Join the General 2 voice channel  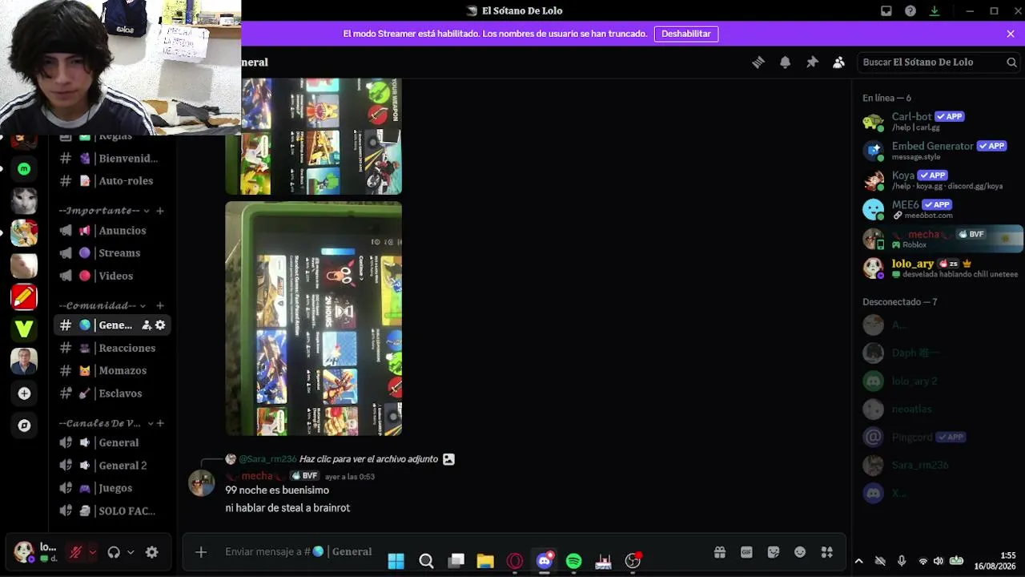pos(112,466)
